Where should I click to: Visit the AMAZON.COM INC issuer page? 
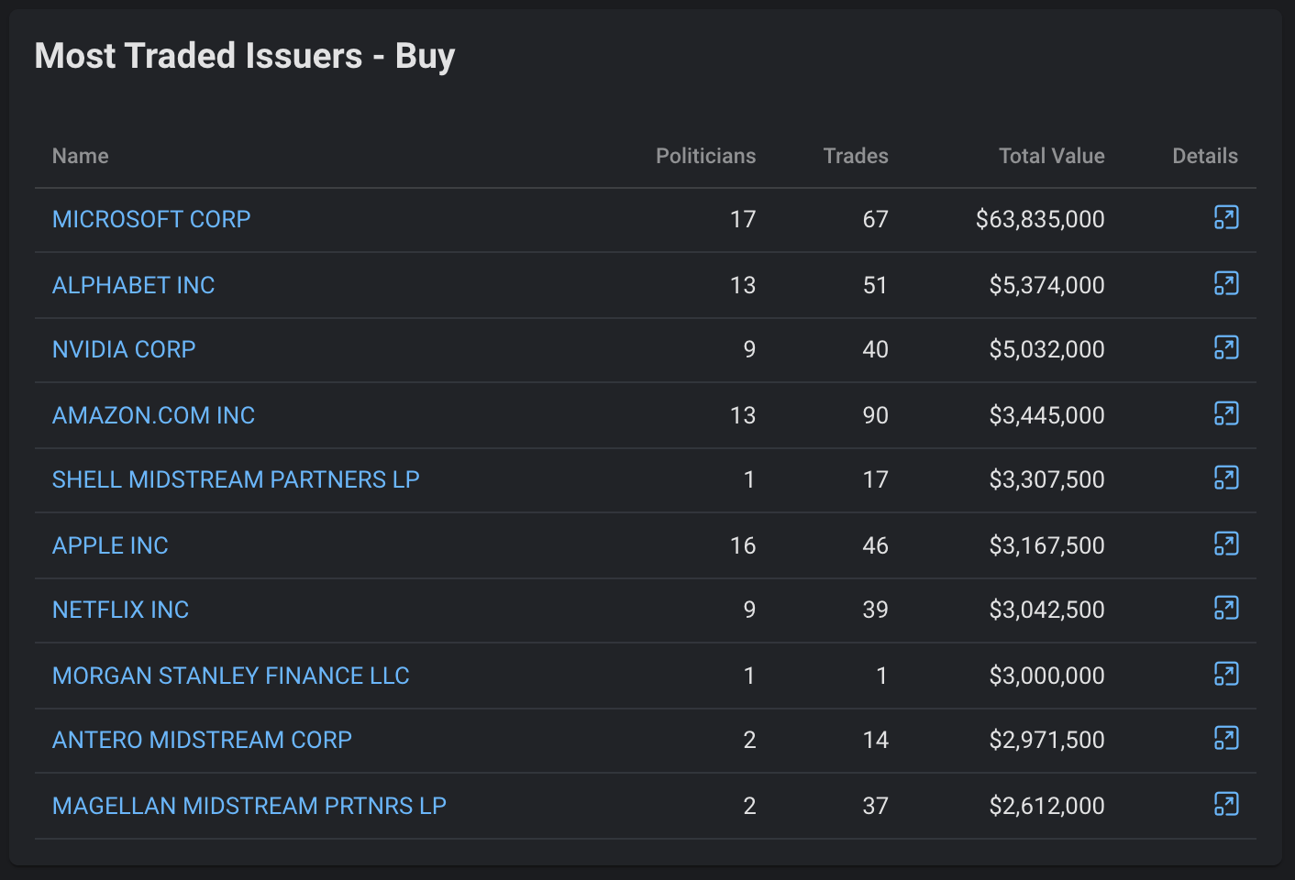[153, 415]
